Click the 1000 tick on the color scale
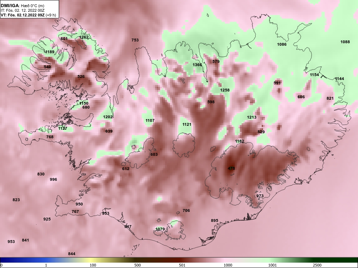Image resolution: width=358 pixels, height=268 pixels. (x=228, y=265)
